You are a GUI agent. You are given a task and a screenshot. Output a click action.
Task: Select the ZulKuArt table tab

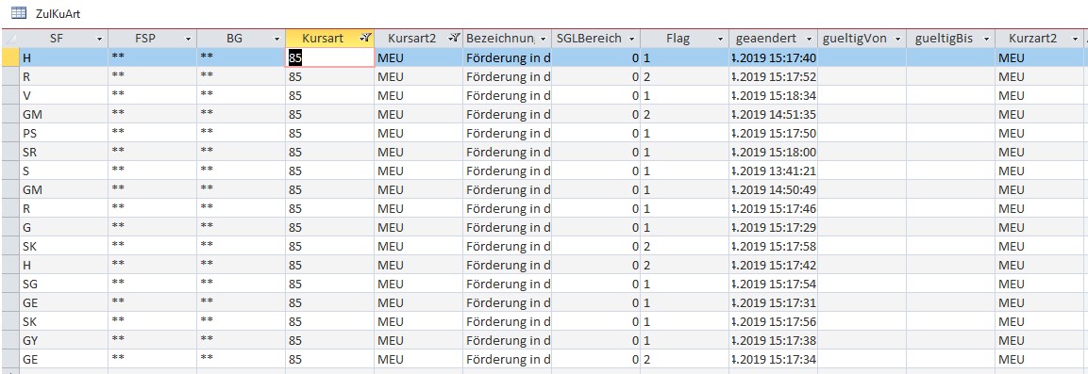pos(47,13)
